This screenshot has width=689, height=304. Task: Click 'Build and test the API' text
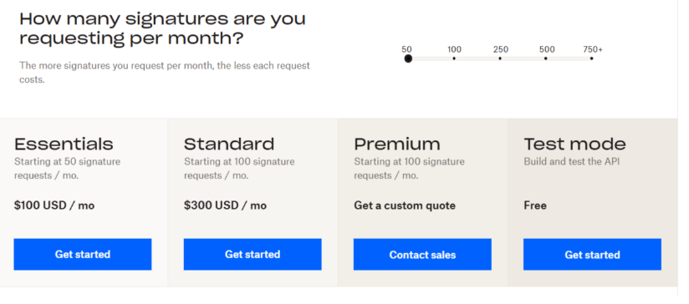click(x=572, y=161)
